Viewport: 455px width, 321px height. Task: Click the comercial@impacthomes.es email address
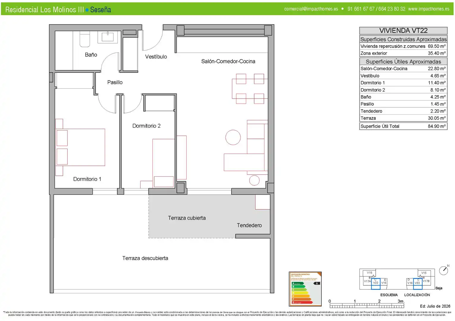311,9
